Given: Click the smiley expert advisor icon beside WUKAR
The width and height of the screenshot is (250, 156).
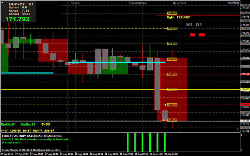Looking at the screenshot, I should 238,3.
